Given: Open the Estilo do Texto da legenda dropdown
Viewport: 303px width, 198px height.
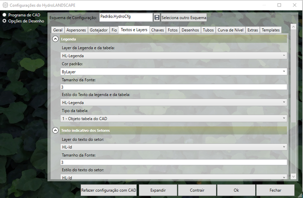Looking at the screenshot, I should (x=174, y=102).
